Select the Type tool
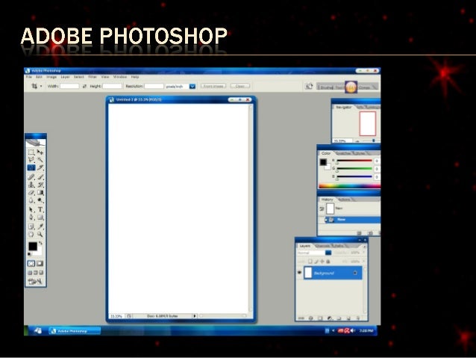The image size is (476, 358). (x=40, y=209)
